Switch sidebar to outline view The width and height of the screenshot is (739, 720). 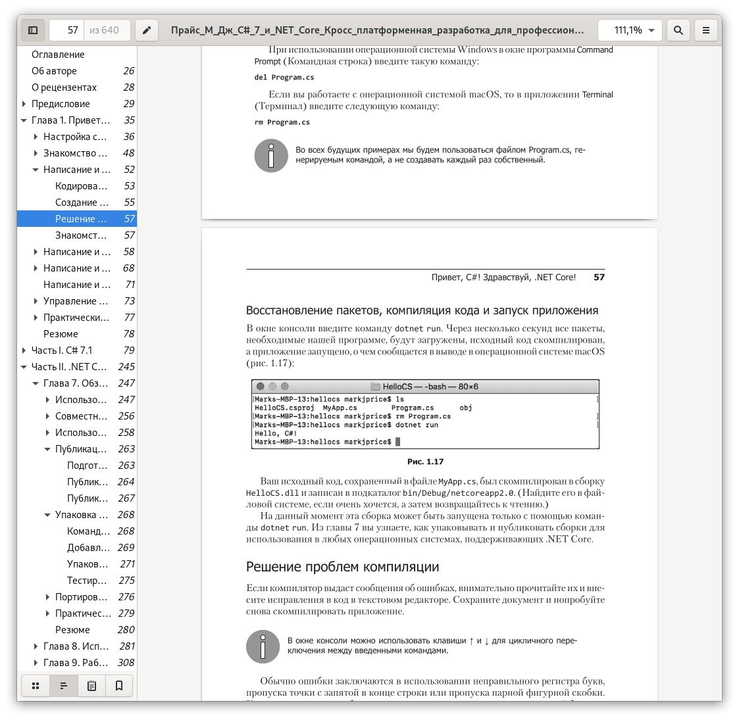point(64,686)
